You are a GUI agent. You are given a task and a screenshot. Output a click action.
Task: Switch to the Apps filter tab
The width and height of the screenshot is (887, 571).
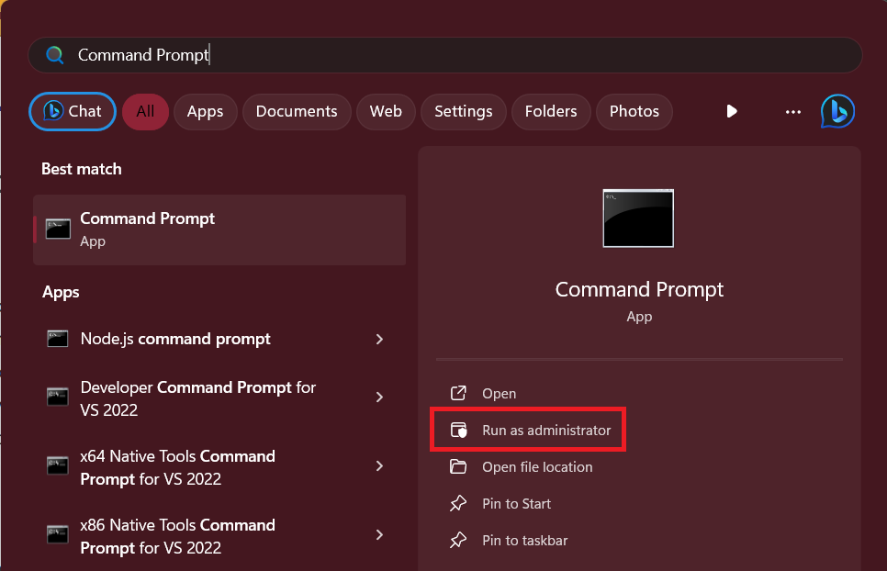tap(205, 111)
